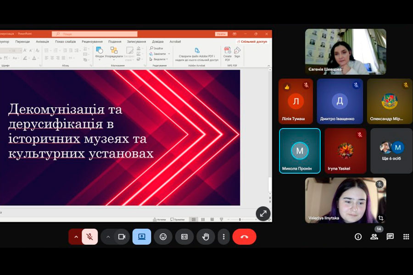Open the Acrobat ribbon tab
413x275 pixels.
(x=175, y=42)
